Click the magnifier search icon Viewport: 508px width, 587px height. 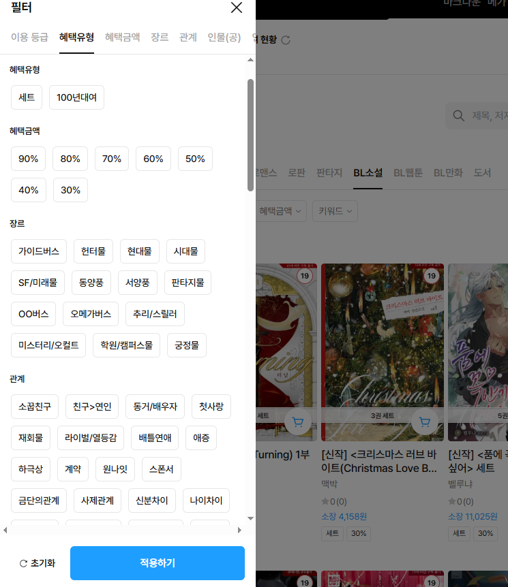click(459, 116)
